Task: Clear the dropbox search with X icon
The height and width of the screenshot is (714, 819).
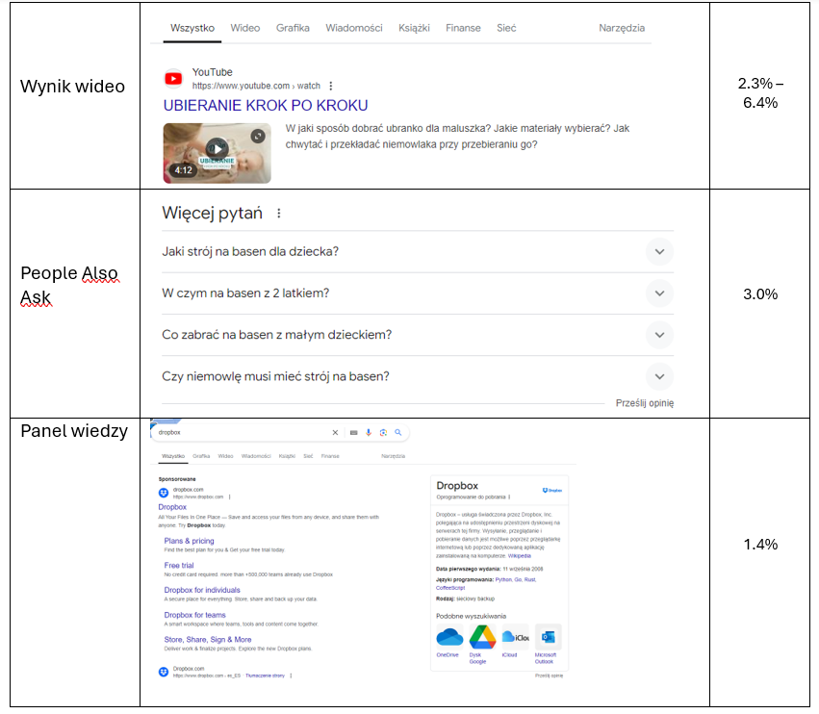Action: pos(336,433)
